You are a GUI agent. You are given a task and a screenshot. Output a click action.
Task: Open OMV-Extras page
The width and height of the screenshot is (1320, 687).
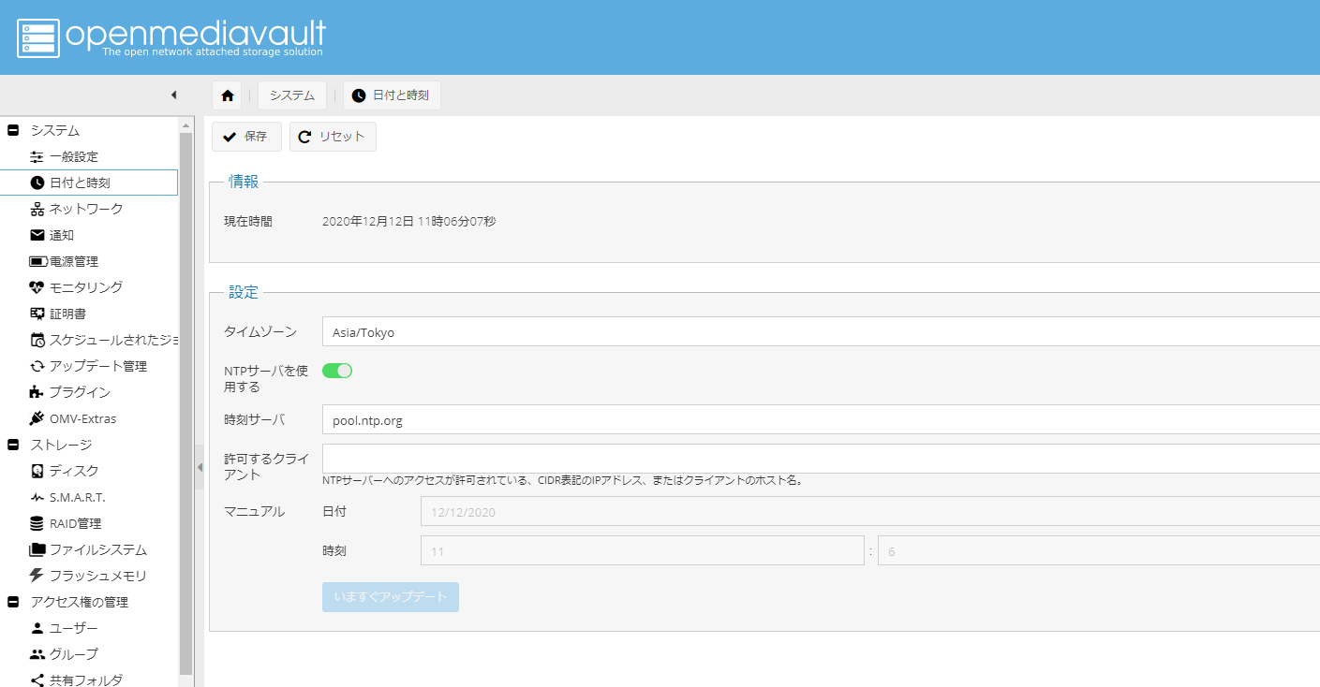(83, 418)
